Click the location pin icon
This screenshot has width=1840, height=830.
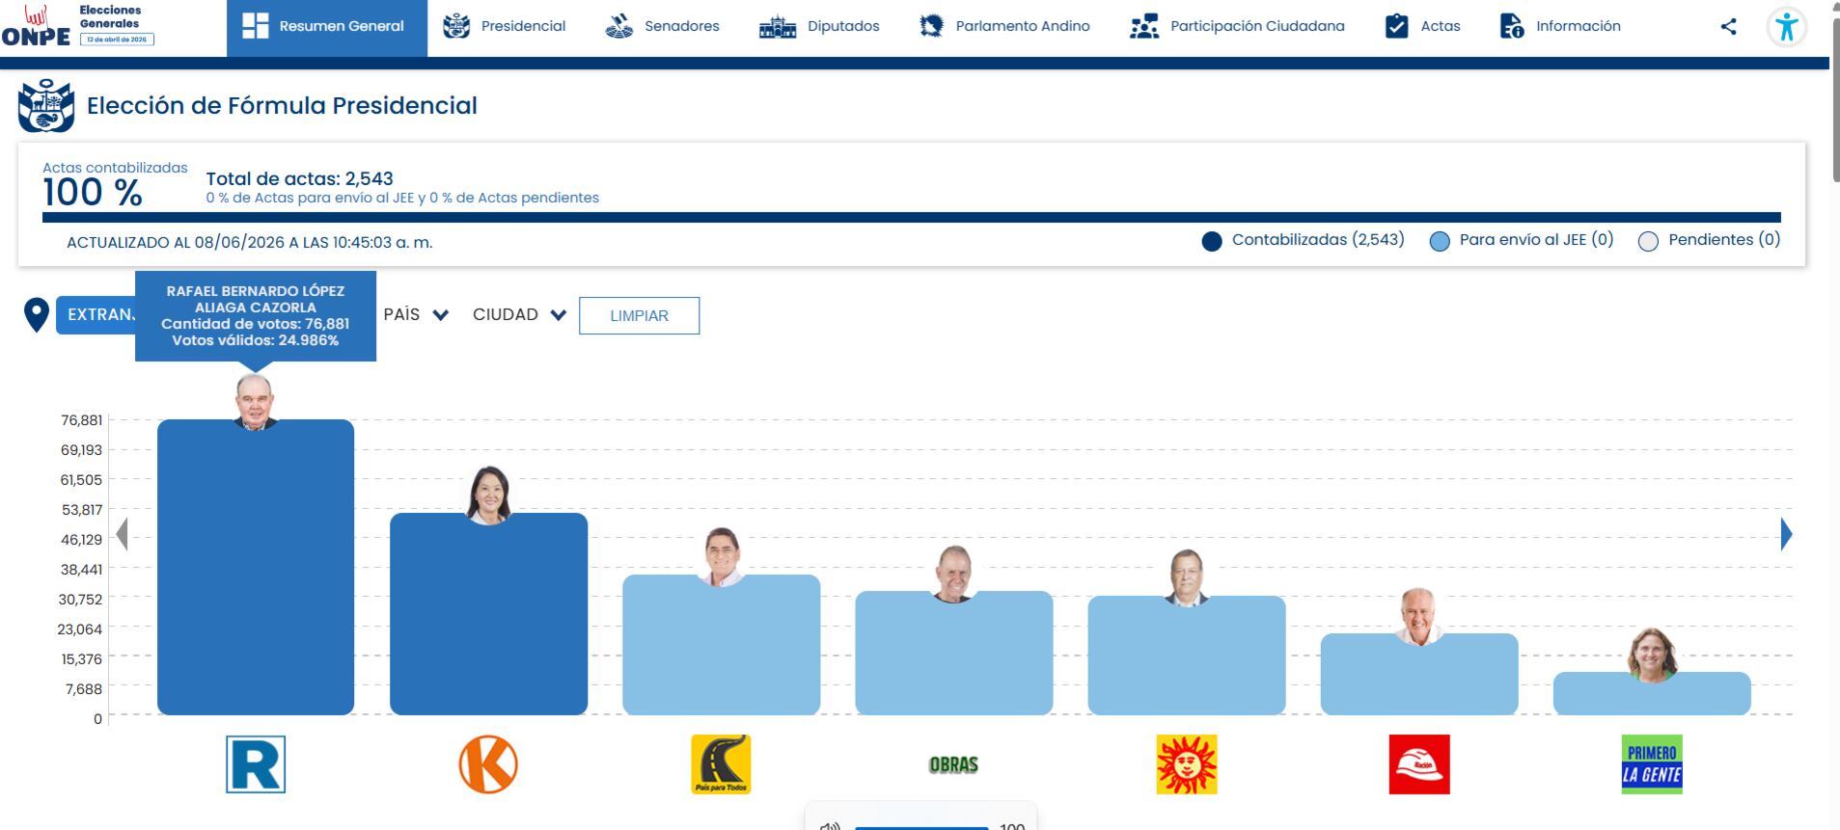pos(37,315)
